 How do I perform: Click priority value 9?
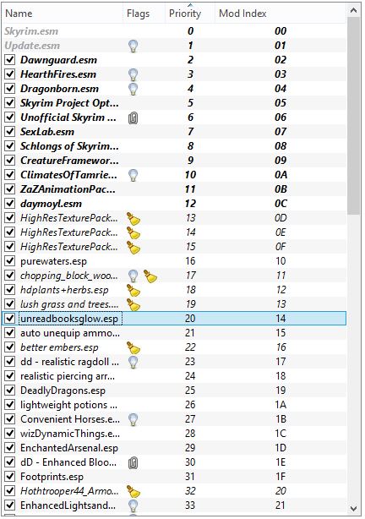point(190,161)
